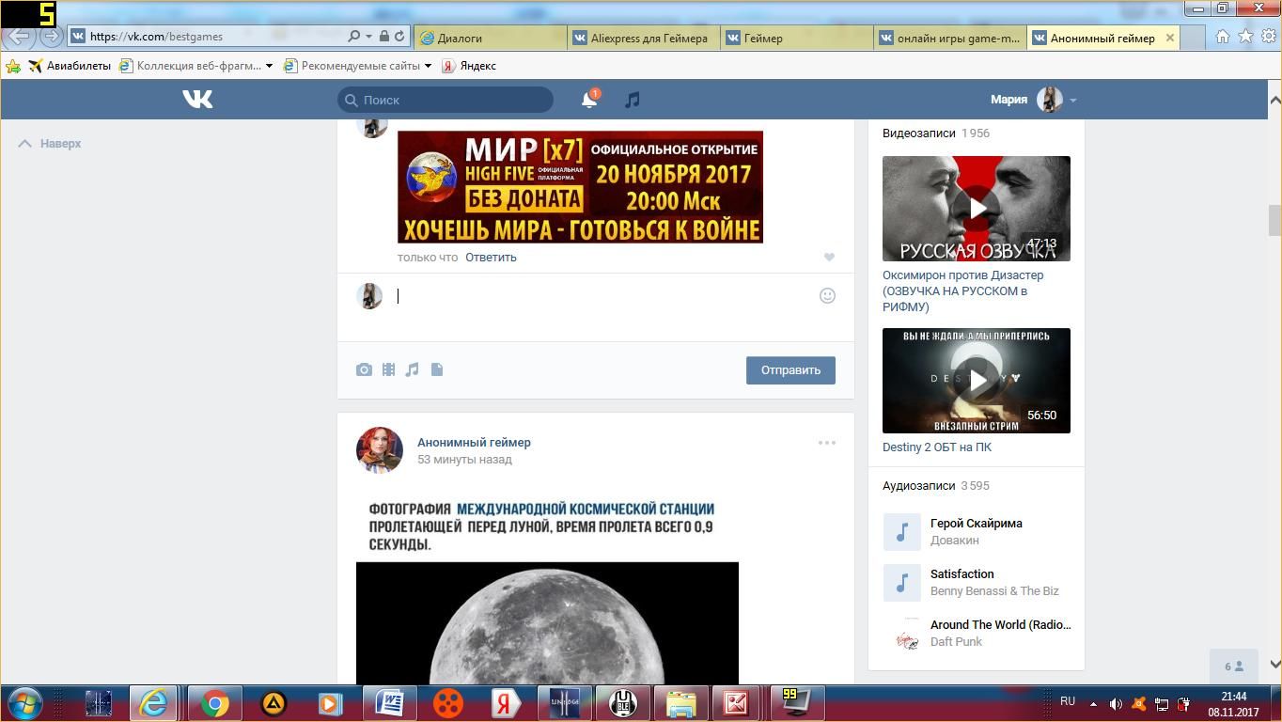Click the search magnifier in the address bar
This screenshot has height=722, width=1282.
click(x=354, y=36)
